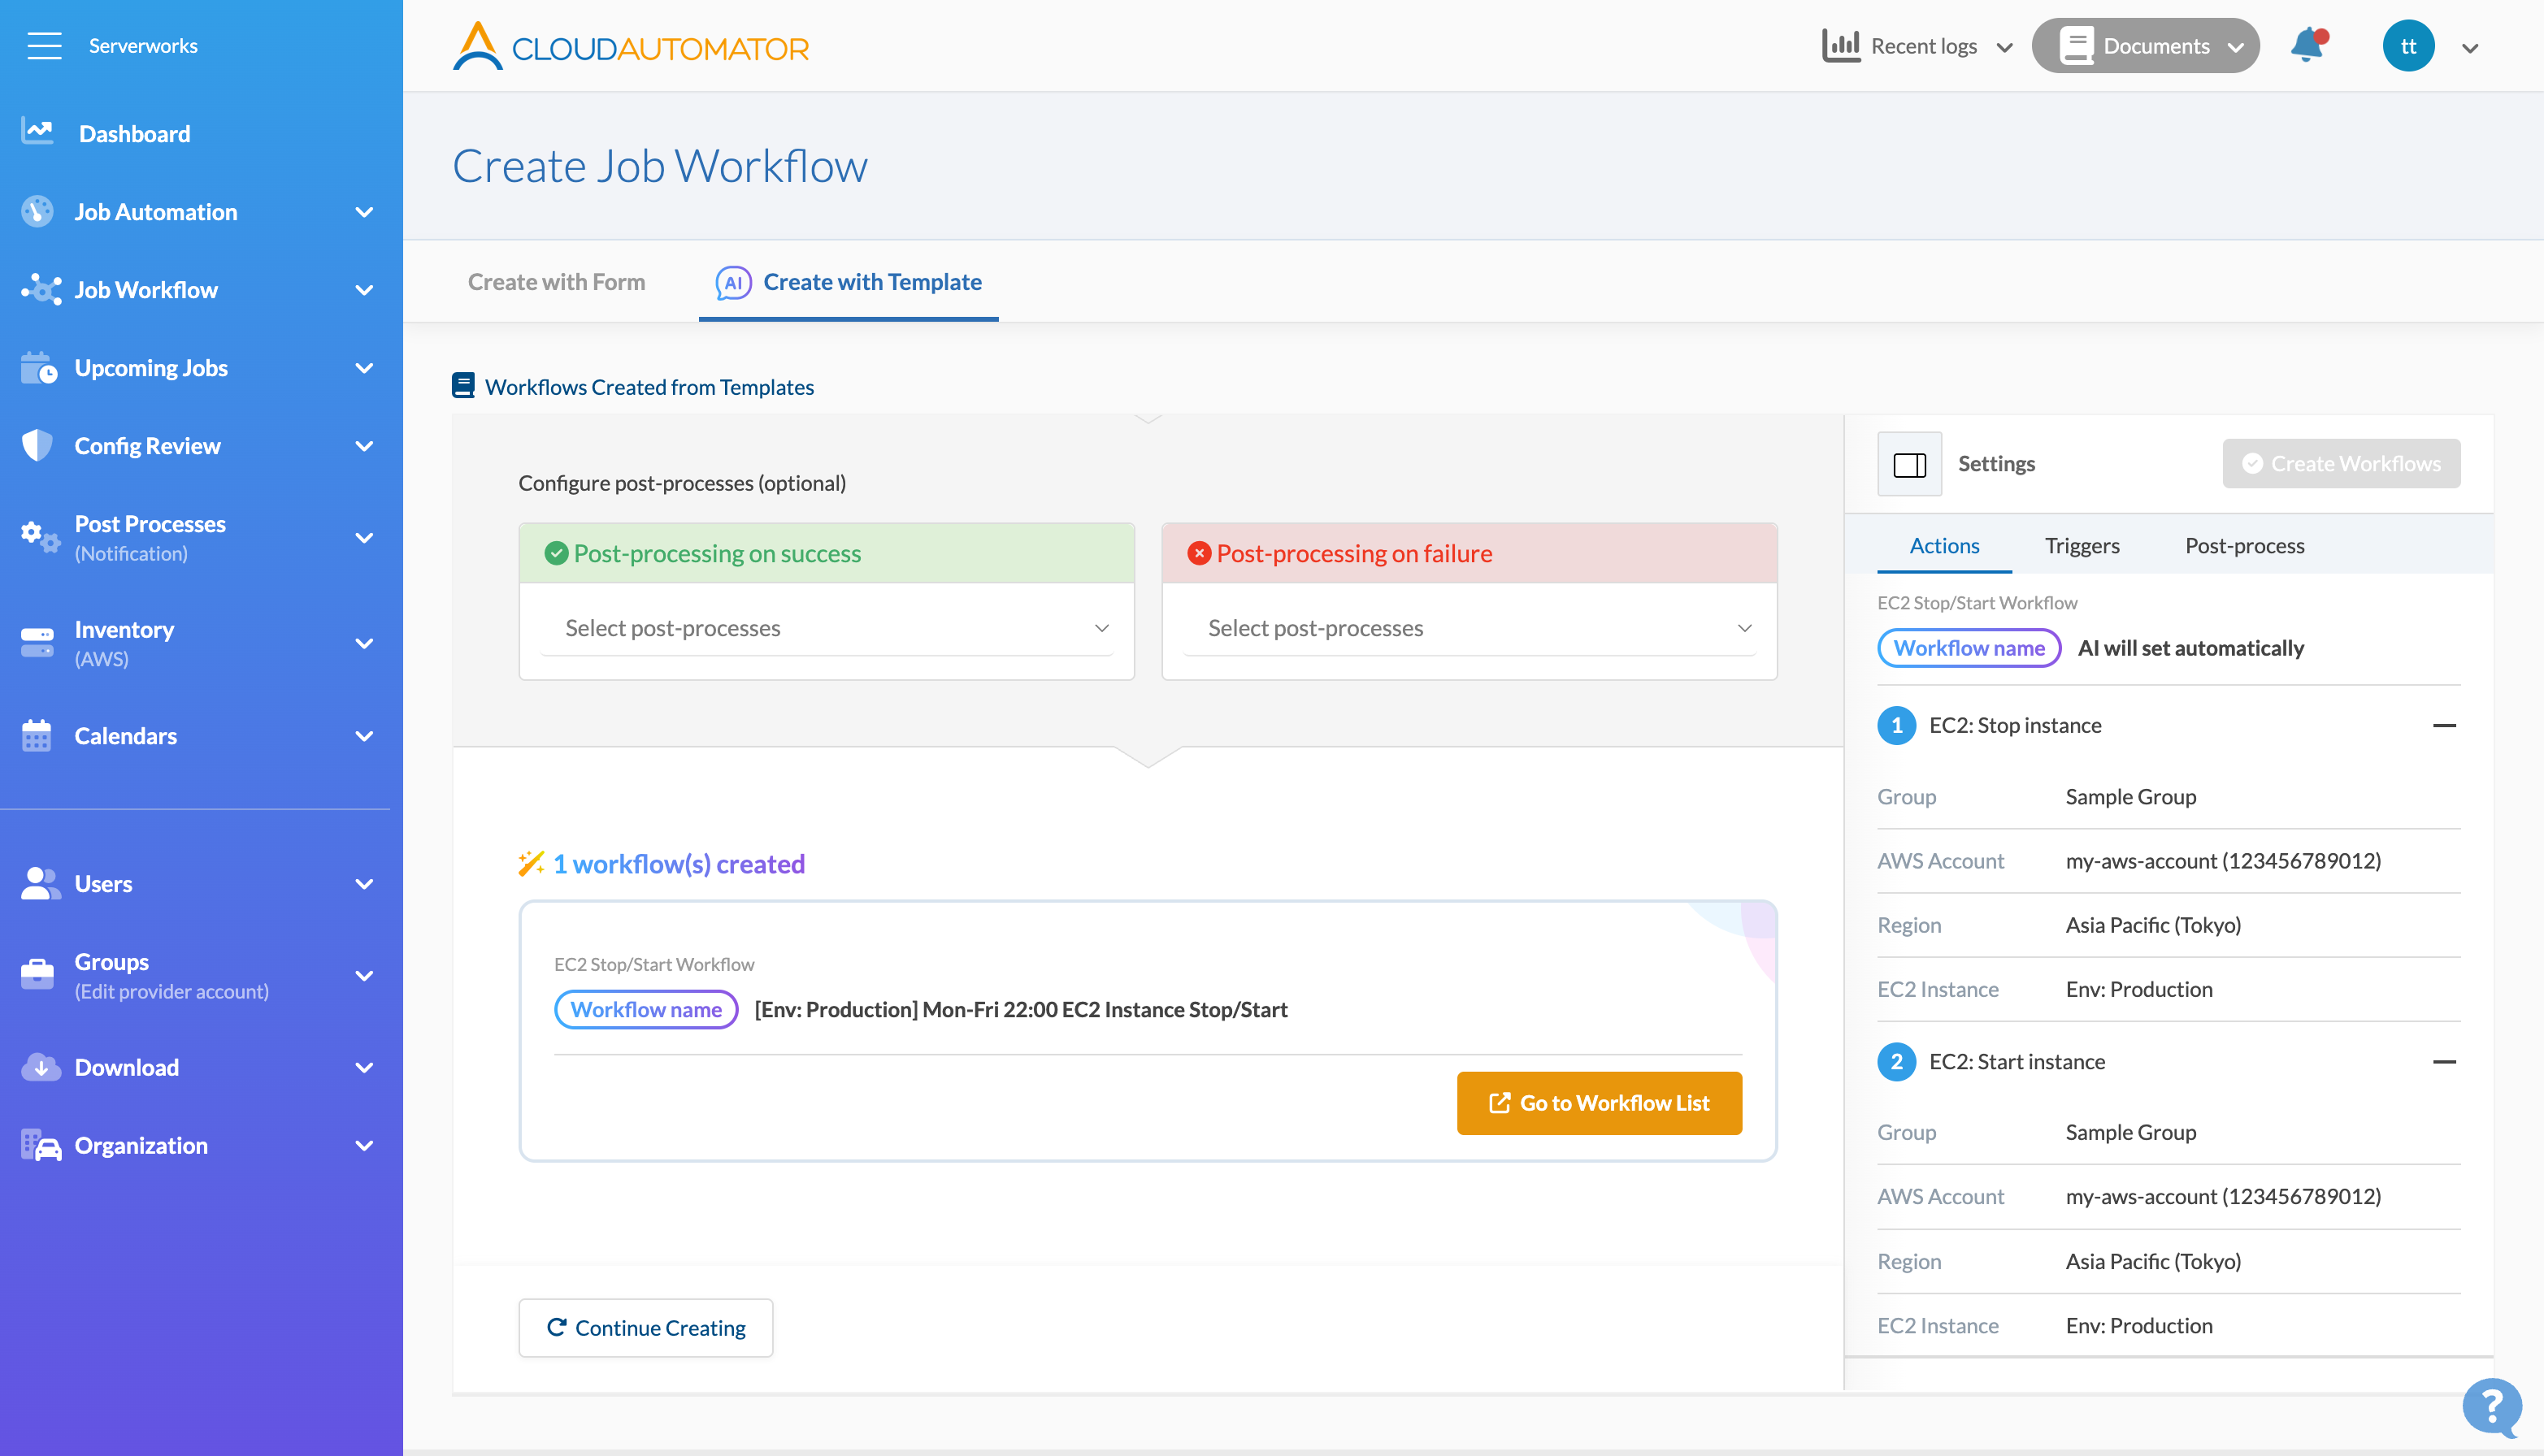Click the created workflow name text
2544x1456 pixels.
point(1020,1010)
